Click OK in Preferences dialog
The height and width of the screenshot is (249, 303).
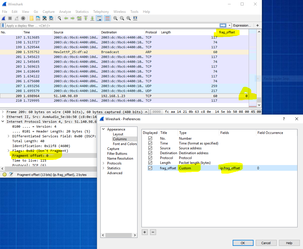[243, 243]
